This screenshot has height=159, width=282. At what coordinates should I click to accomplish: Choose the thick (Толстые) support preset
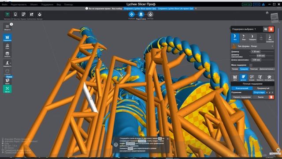click(x=254, y=69)
